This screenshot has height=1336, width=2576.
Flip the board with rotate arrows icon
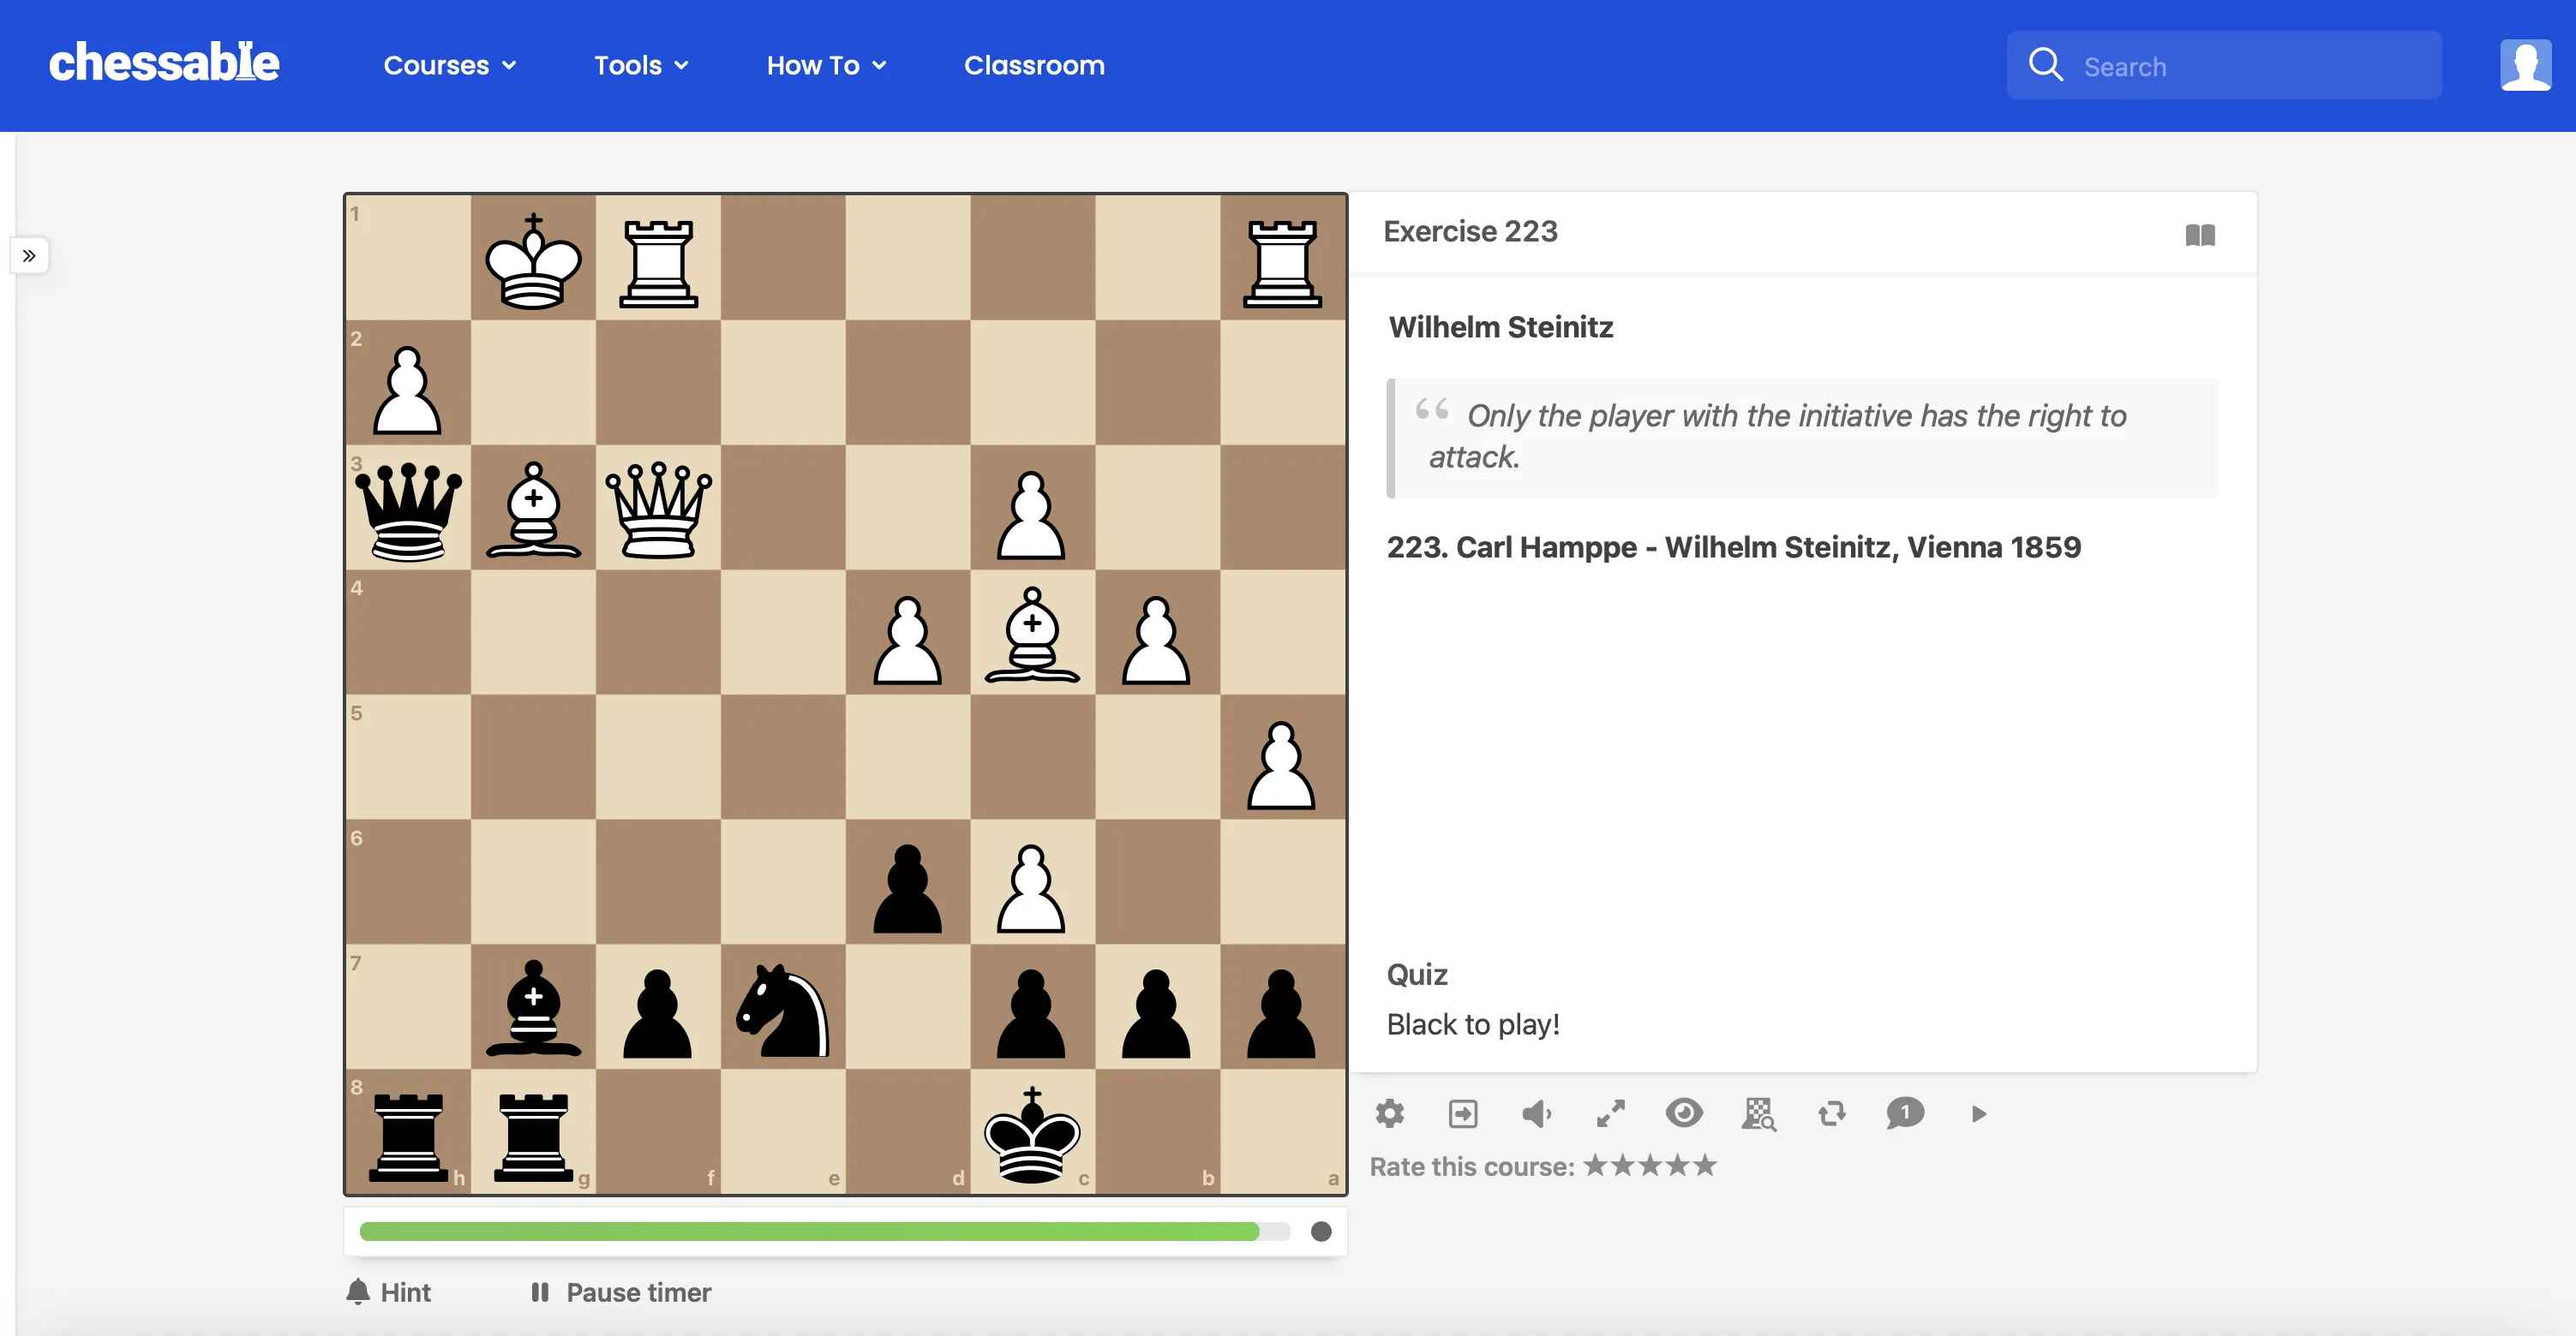(x=1832, y=1113)
